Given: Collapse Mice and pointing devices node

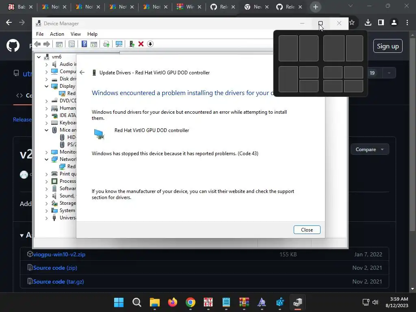Looking at the screenshot, I should click(46, 130).
